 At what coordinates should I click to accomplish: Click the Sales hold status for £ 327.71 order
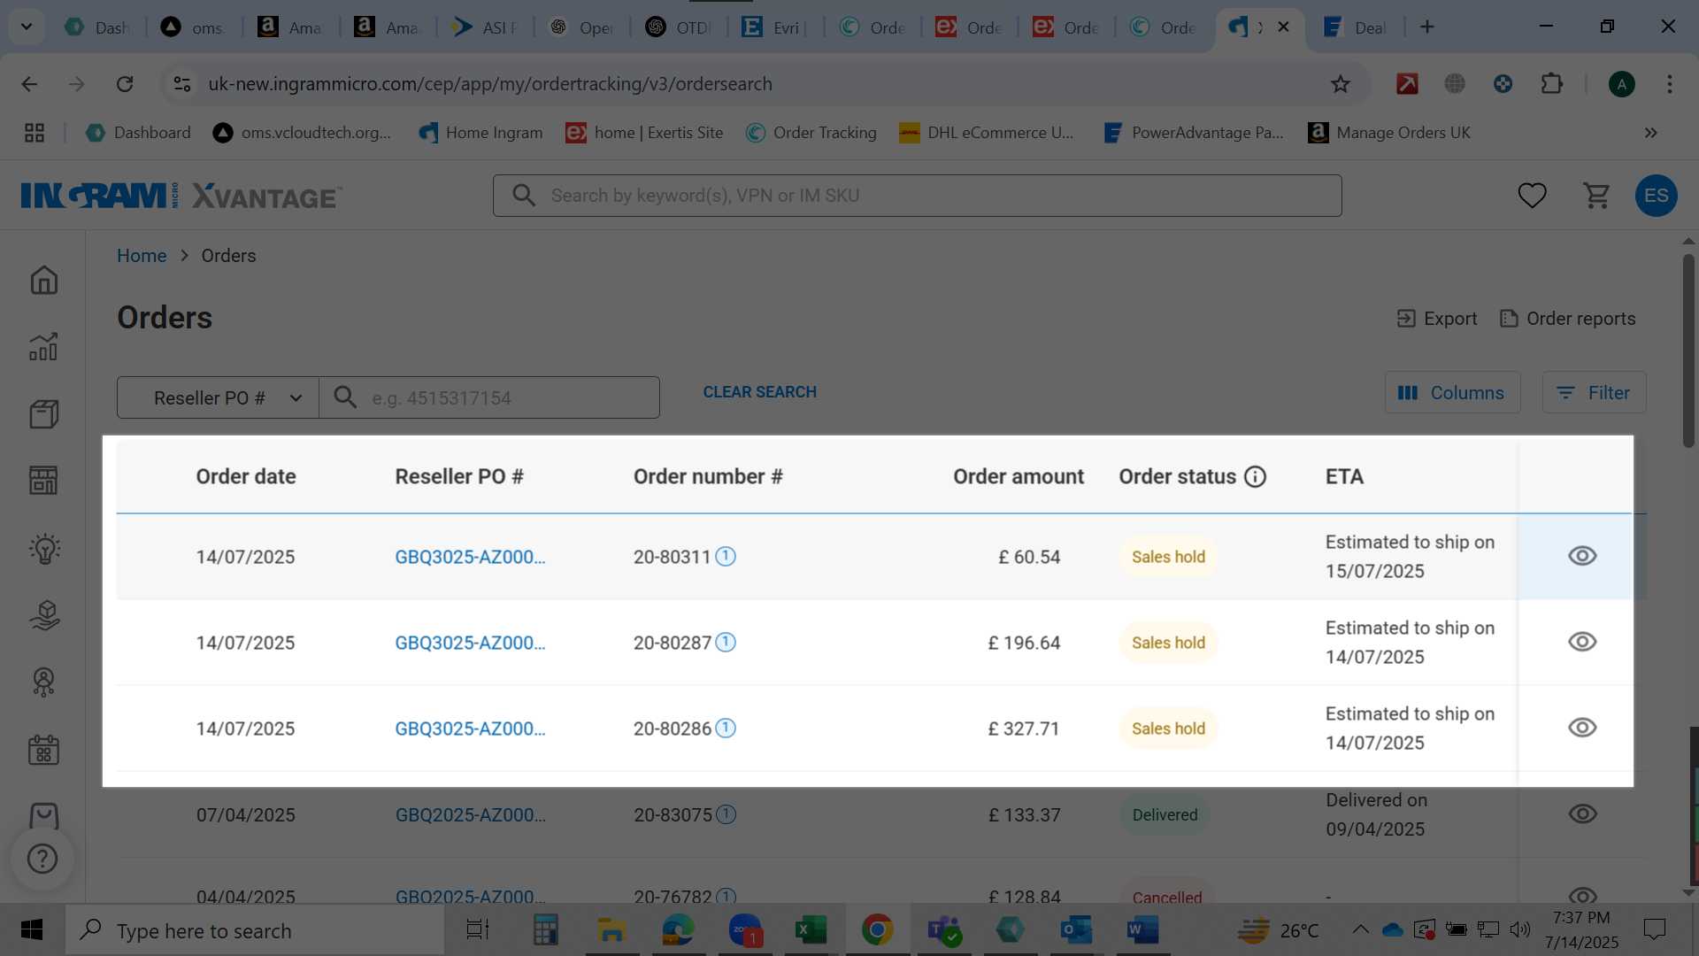click(x=1168, y=729)
